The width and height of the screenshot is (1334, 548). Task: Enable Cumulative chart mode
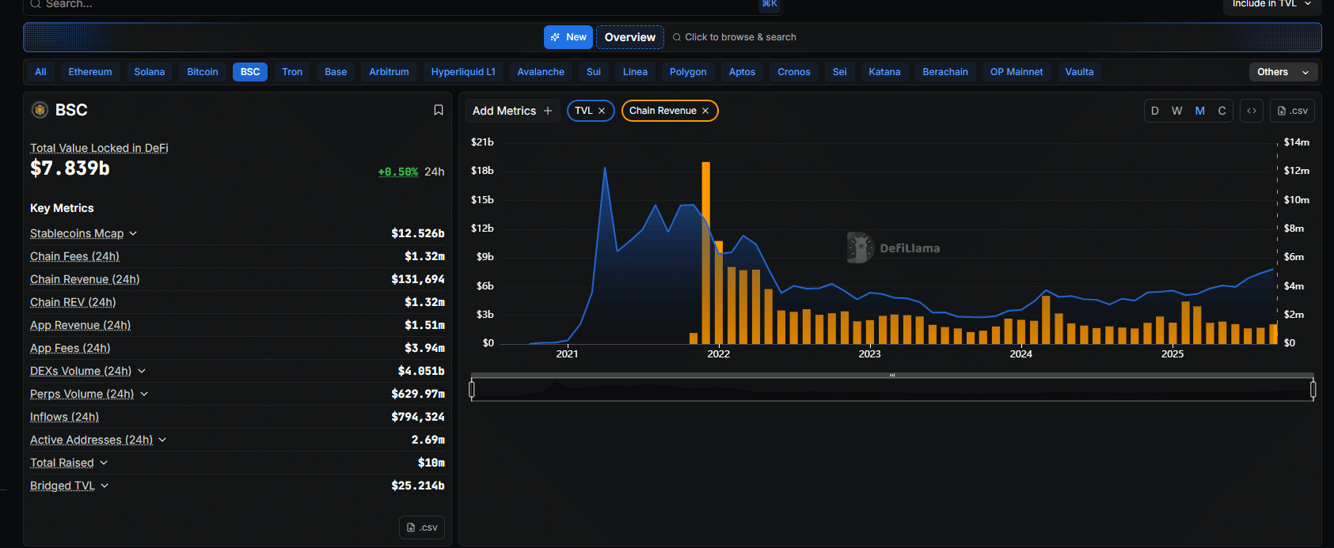[1222, 111]
